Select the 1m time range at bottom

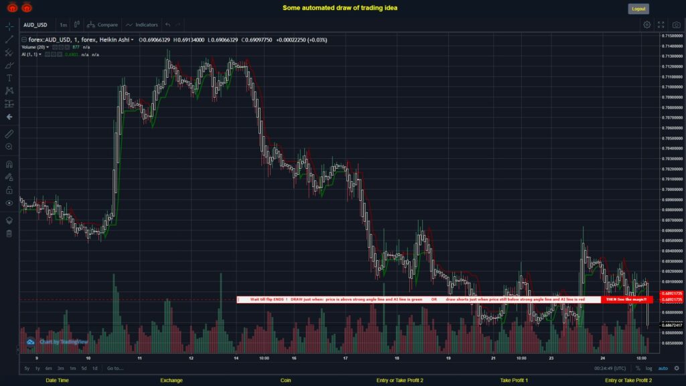click(x=72, y=369)
